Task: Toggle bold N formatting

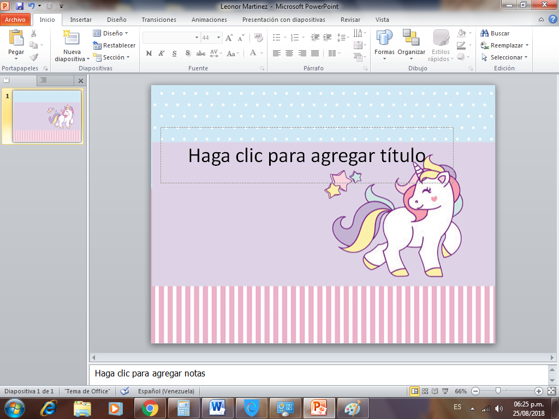Action: [x=149, y=53]
